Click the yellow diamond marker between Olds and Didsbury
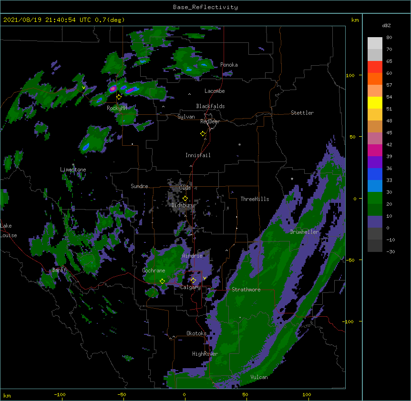Image resolution: width=411 pixels, height=401 pixels. [185, 198]
